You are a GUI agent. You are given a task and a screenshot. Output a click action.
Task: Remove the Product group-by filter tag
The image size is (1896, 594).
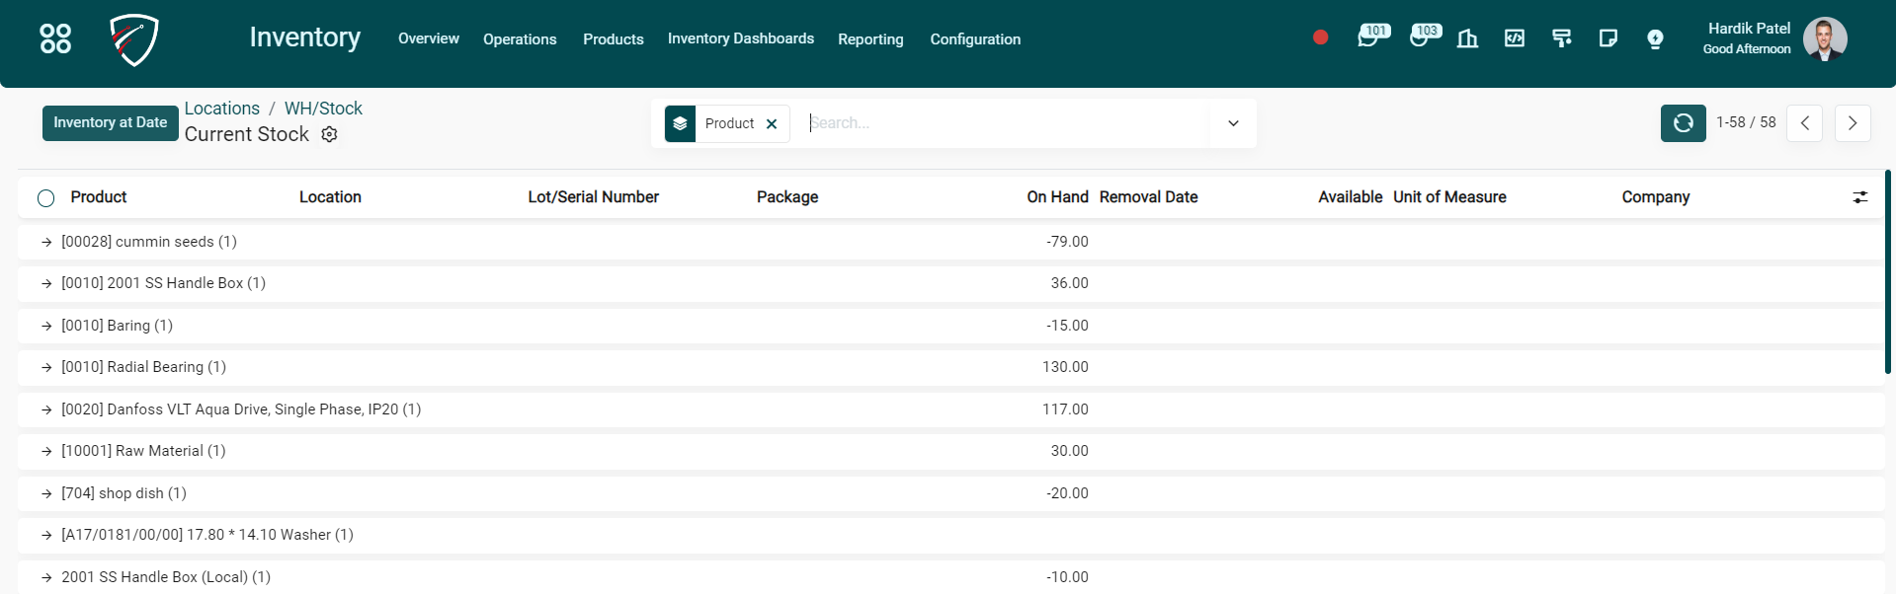pyautogui.click(x=772, y=124)
